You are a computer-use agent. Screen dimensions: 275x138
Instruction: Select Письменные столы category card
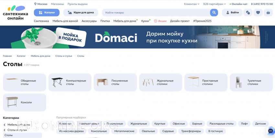(x=115, y=82)
